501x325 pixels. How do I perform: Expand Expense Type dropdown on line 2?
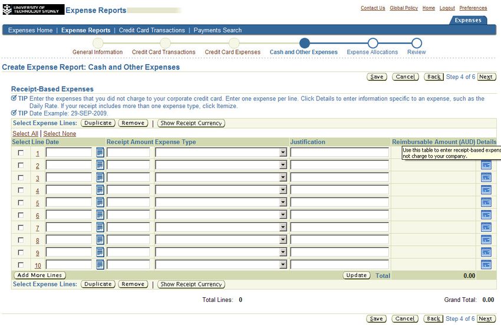(x=283, y=165)
